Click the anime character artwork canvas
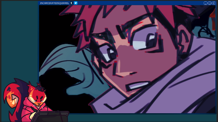The height and width of the screenshot is (122, 218). 127,59
